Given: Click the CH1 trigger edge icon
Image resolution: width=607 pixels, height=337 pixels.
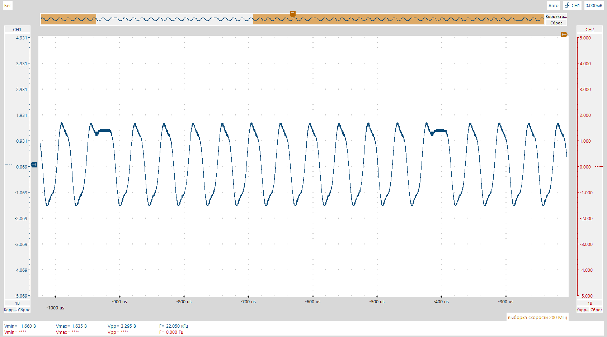Looking at the screenshot, I should pos(567,5).
